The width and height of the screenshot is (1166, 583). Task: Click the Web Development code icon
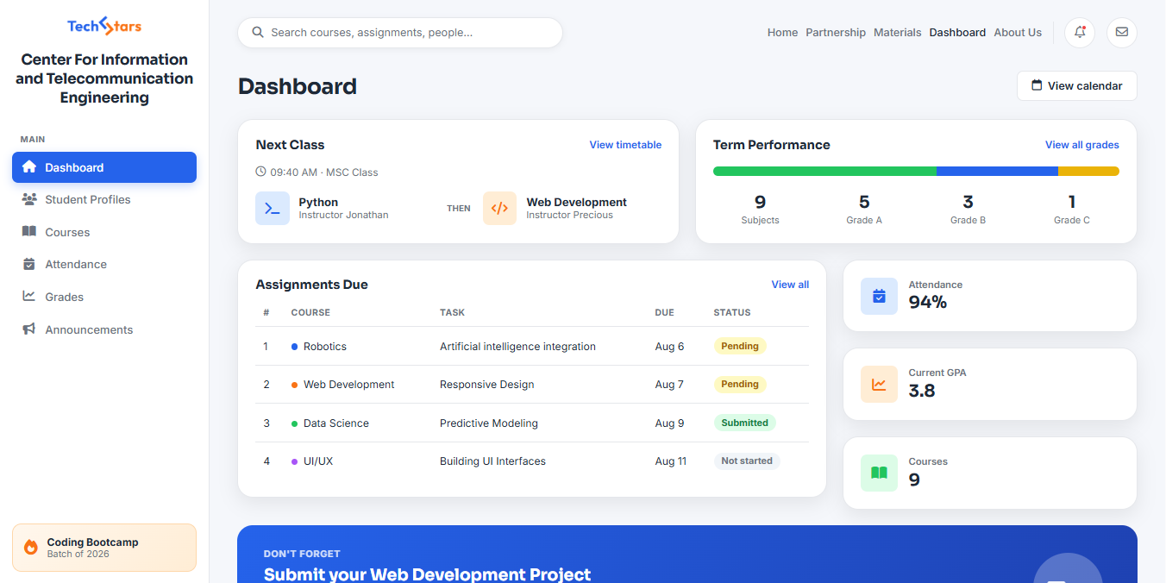[x=499, y=209]
